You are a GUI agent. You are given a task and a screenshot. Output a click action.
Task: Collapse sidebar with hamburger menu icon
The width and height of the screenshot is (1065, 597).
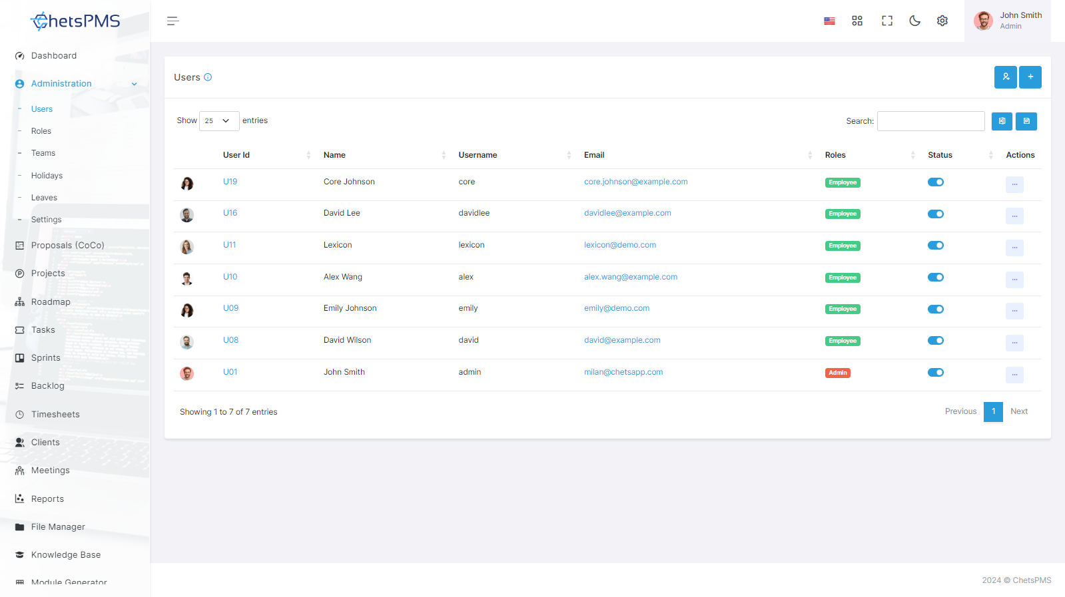click(x=173, y=21)
